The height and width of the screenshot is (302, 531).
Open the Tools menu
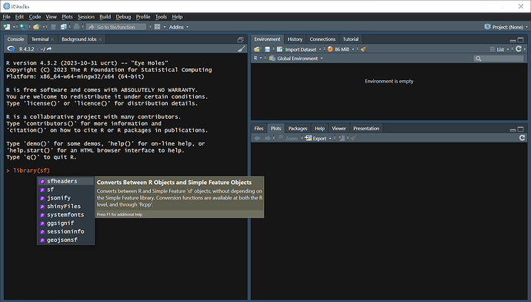click(161, 17)
